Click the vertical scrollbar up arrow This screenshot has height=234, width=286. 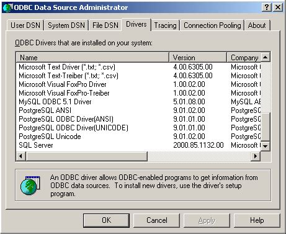click(266, 57)
